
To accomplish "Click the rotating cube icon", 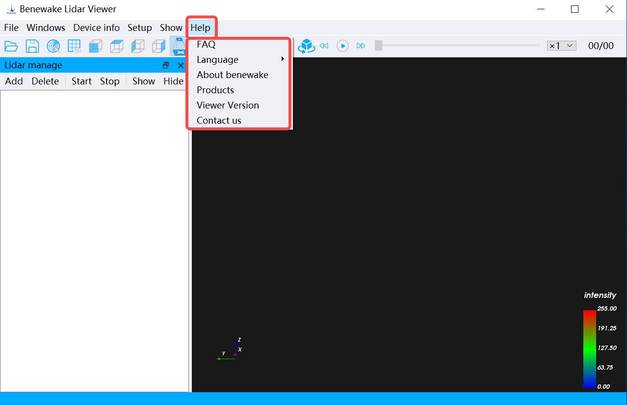I will point(307,46).
